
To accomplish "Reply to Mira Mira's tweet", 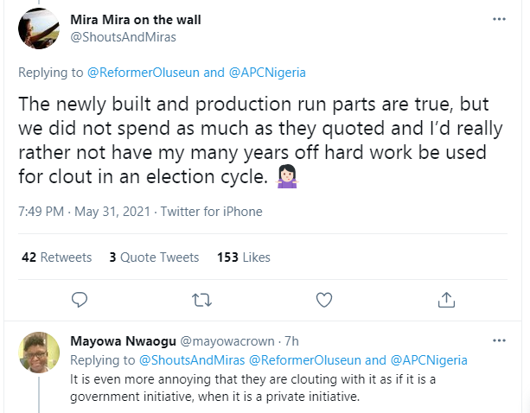I will 80,300.
